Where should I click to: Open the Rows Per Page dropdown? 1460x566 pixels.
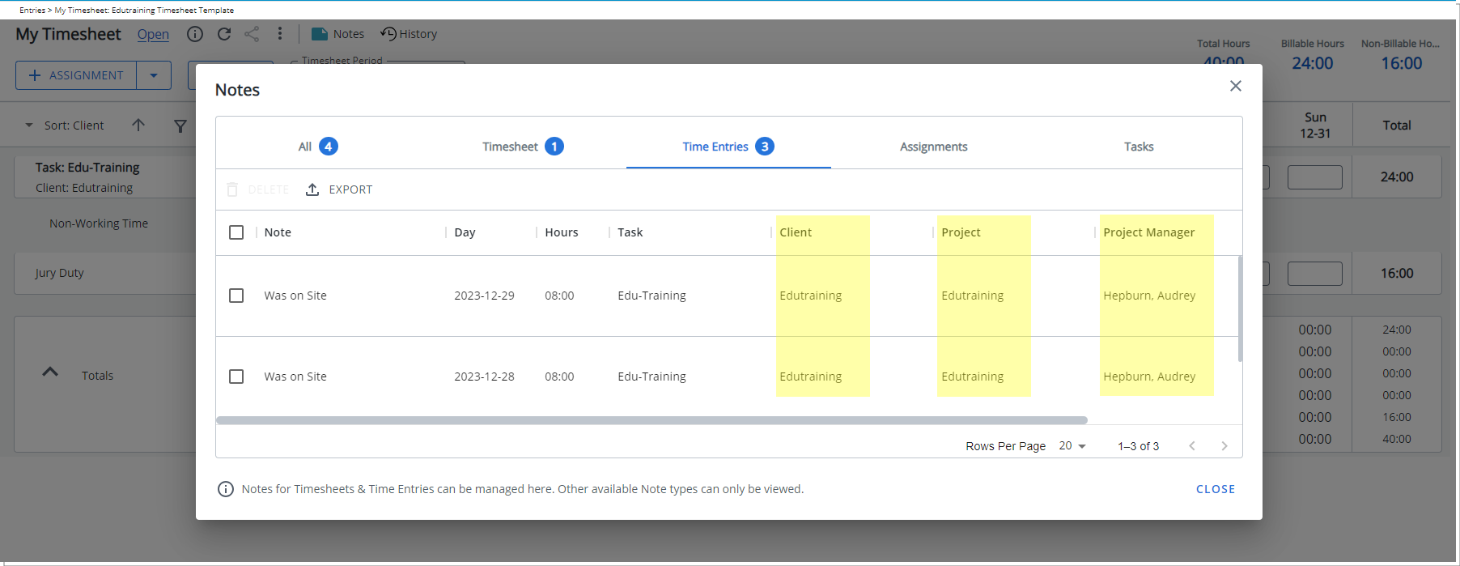coord(1072,446)
